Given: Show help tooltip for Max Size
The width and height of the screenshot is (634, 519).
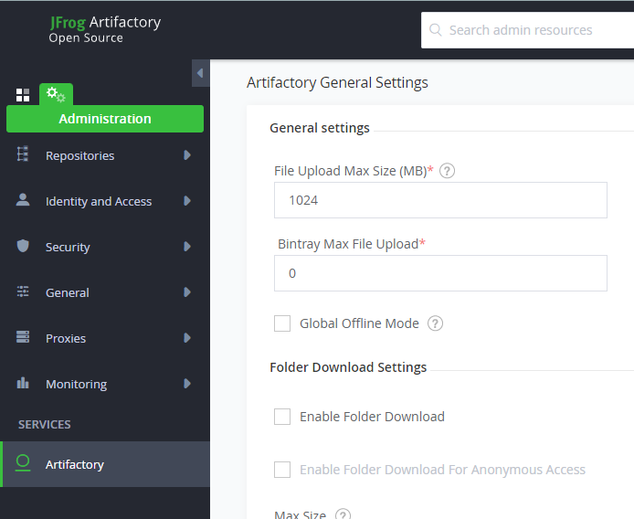Looking at the screenshot, I should (343, 514).
